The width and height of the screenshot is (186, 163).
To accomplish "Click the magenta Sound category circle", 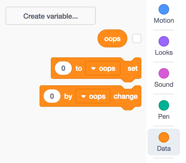I will point(164,73).
